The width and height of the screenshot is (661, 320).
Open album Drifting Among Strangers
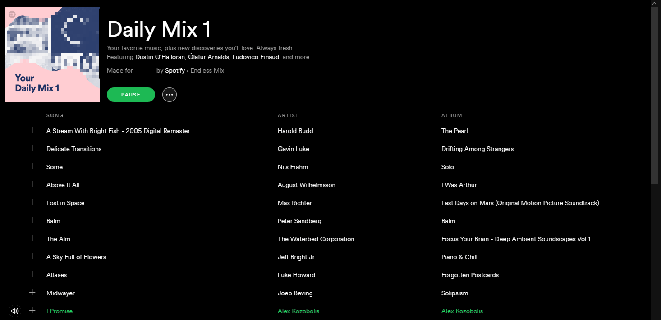pos(477,149)
